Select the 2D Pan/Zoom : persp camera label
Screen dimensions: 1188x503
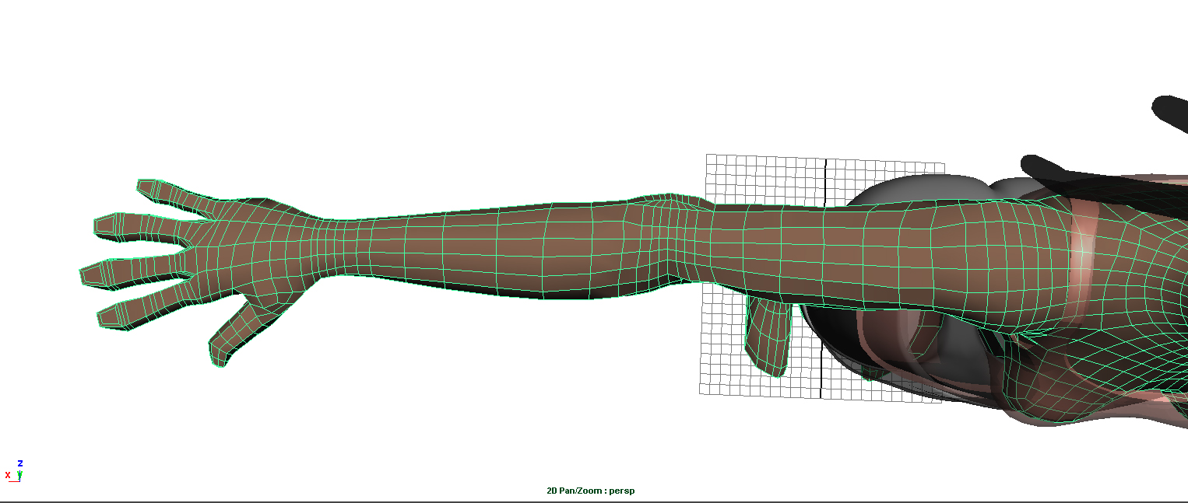coord(589,491)
